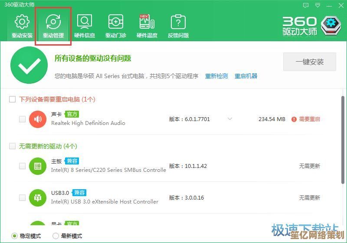Click the 兼容 badge next to USB3.0
The width and height of the screenshot is (347, 243).
79,193
